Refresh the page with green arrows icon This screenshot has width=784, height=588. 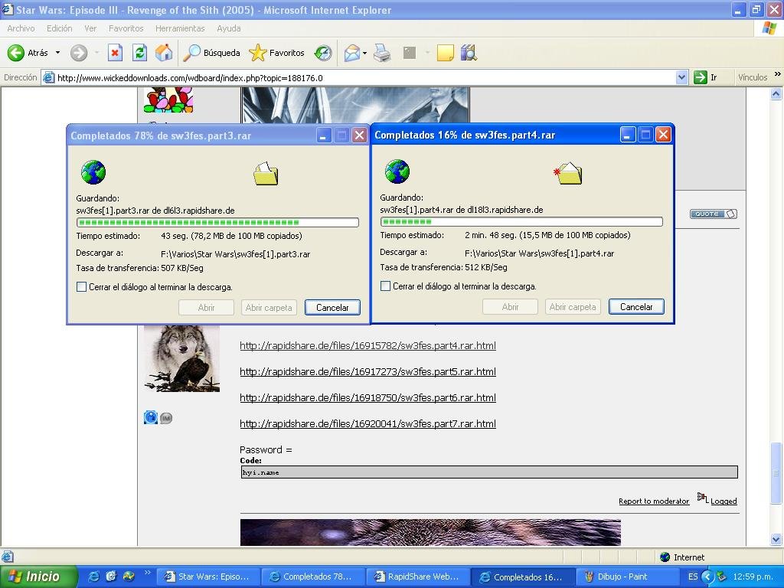139,53
